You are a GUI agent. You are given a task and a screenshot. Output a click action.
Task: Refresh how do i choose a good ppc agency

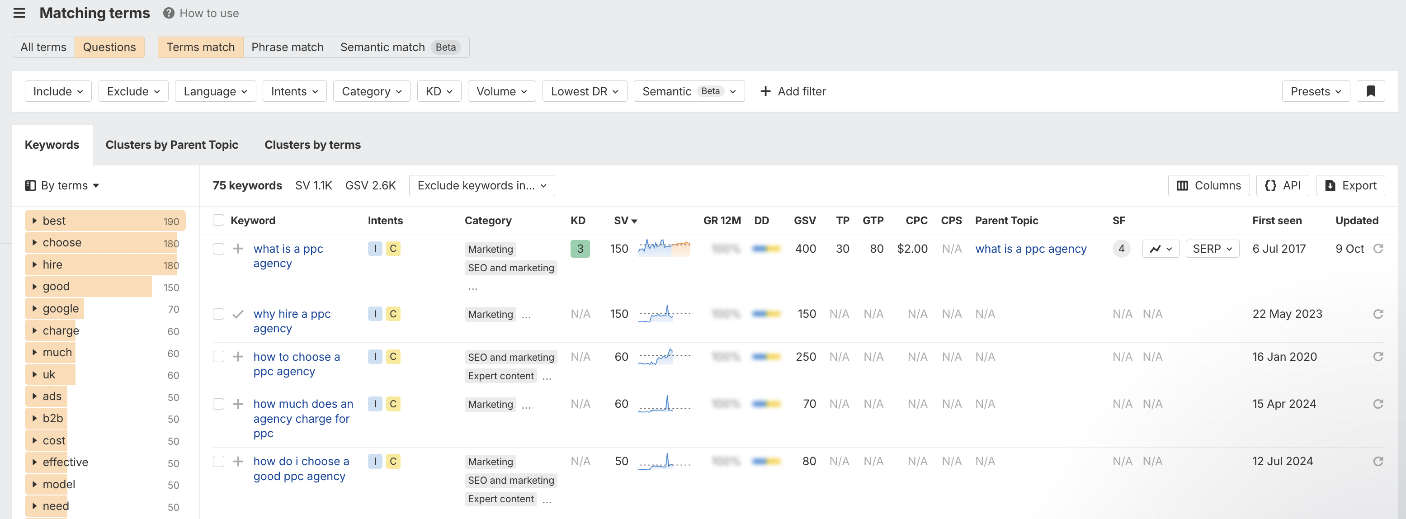click(x=1378, y=462)
